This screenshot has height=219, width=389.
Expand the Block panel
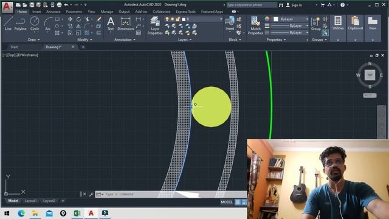tap(235, 40)
